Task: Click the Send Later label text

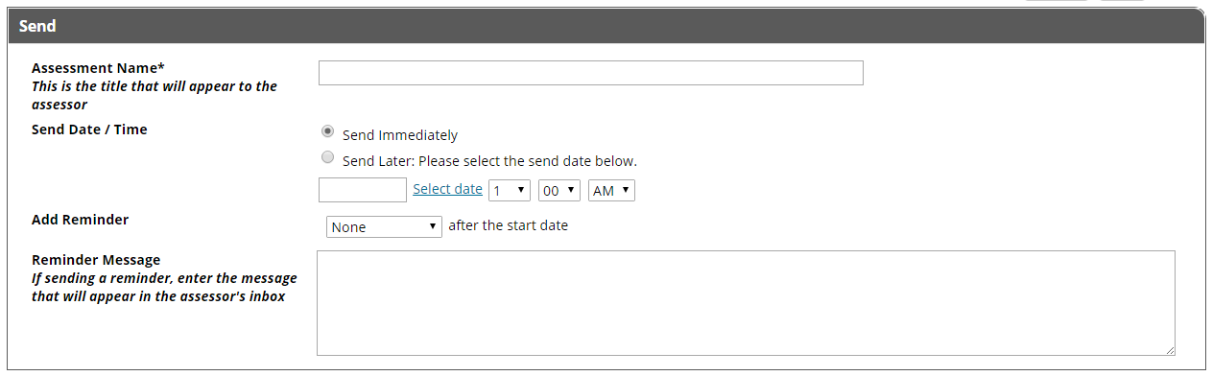Action: (x=489, y=161)
